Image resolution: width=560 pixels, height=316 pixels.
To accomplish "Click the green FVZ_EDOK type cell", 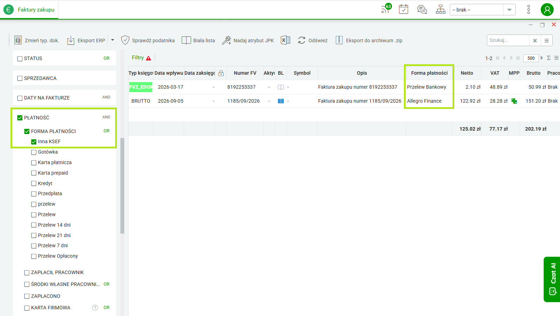I will pos(141,87).
